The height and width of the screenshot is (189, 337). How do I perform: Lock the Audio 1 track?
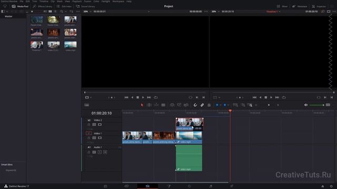(x=89, y=152)
